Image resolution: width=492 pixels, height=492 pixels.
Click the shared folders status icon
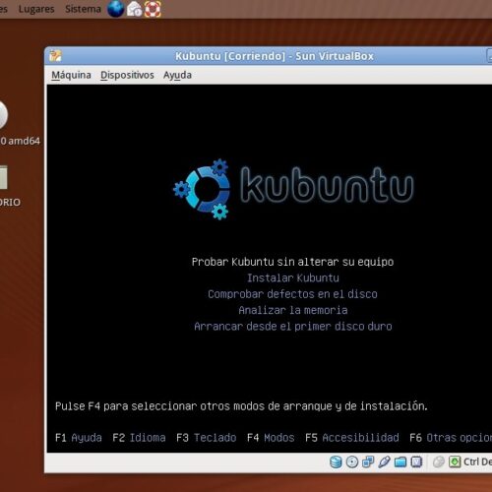(x=400, y=461)
